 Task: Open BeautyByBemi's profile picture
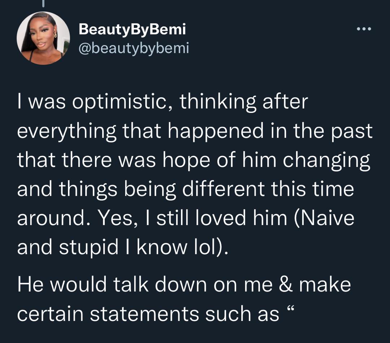coord(43,38)
